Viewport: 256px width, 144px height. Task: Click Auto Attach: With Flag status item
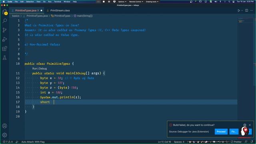pos(33,142)
